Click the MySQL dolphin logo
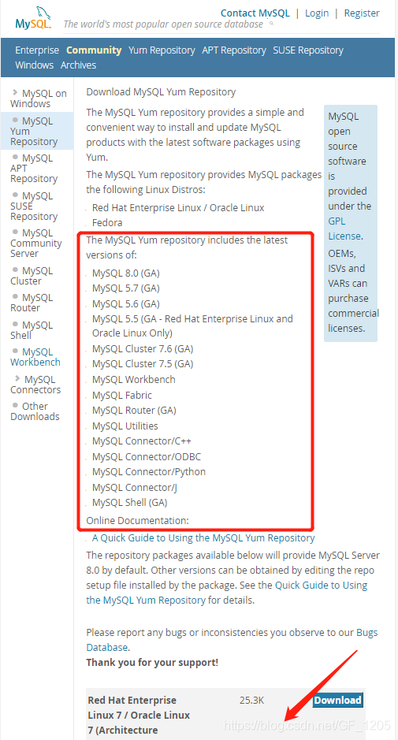398x740 pixels. coord(33,18)
